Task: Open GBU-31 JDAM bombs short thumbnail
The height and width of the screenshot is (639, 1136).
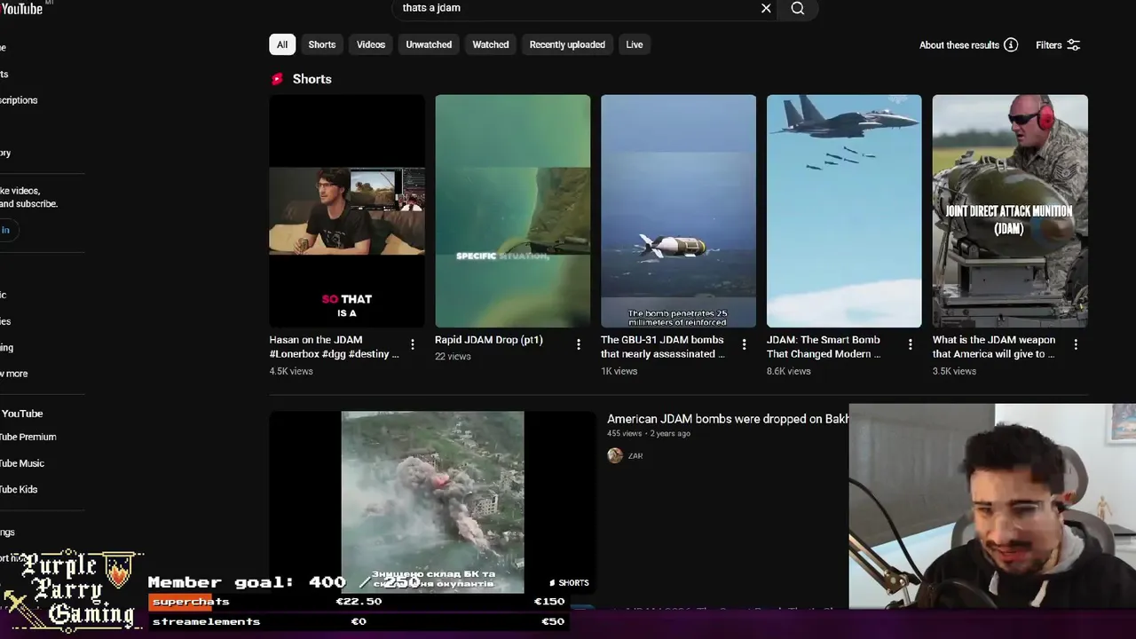Action: pyautogui.click(x=678, y=211)
